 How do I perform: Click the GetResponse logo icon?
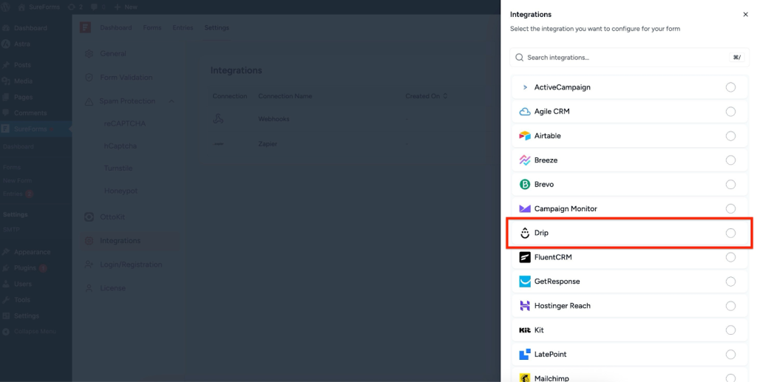tap(525, 282)
